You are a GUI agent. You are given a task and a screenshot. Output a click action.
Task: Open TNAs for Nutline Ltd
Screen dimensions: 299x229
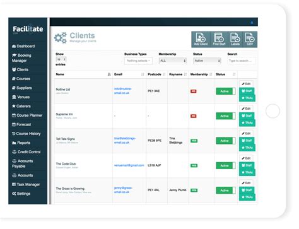247,98
